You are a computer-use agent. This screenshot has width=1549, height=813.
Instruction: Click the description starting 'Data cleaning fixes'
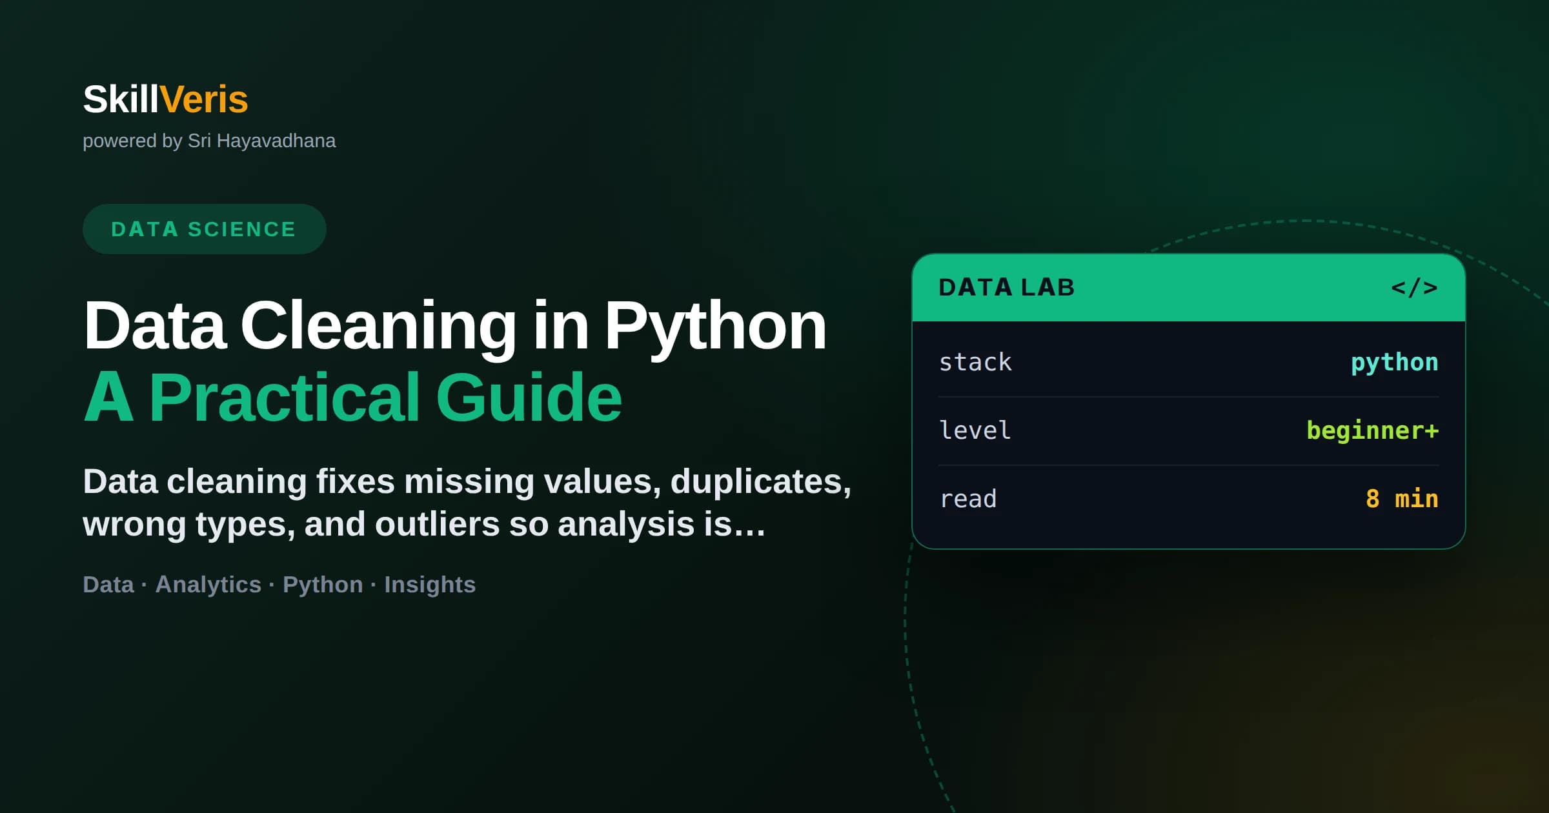coord(467,503)
